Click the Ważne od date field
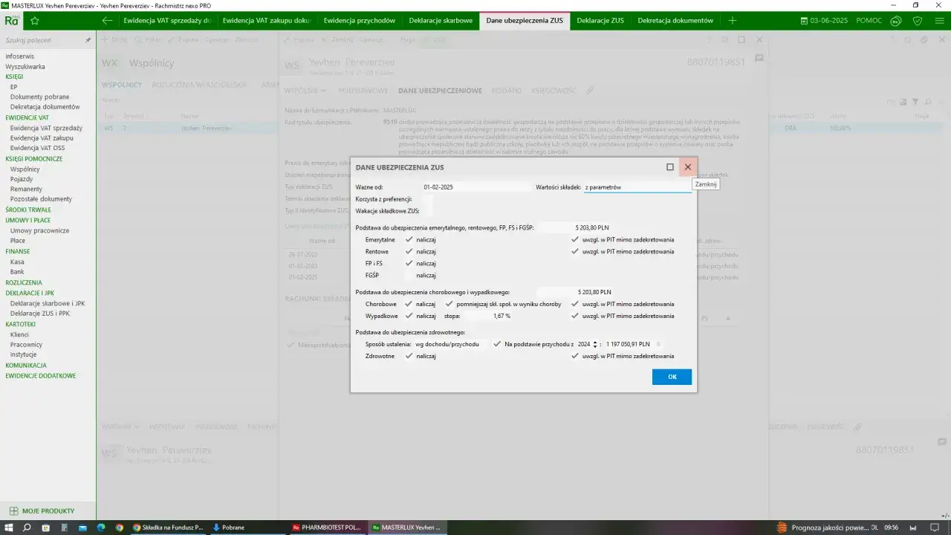951x535 pixels. point(475,187)
